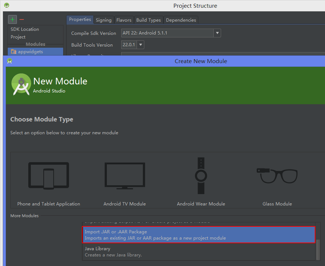
Task: Select the Phone and Tablet Application module icon
Action: pos(49,176)
